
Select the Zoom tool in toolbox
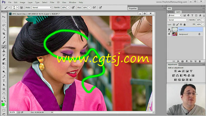tap(4, 98)
